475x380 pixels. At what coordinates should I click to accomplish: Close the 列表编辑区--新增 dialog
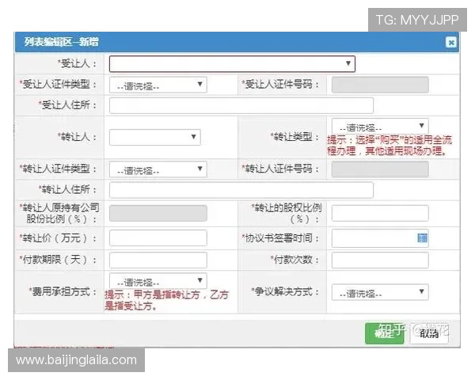(x=451, y=42)
